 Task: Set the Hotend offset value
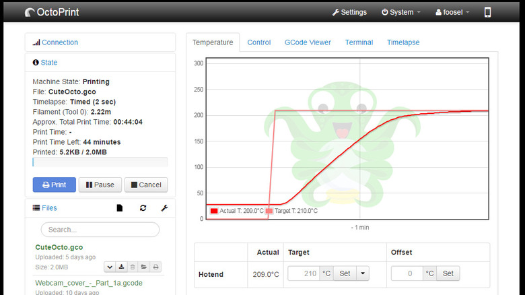coord(448,273)
